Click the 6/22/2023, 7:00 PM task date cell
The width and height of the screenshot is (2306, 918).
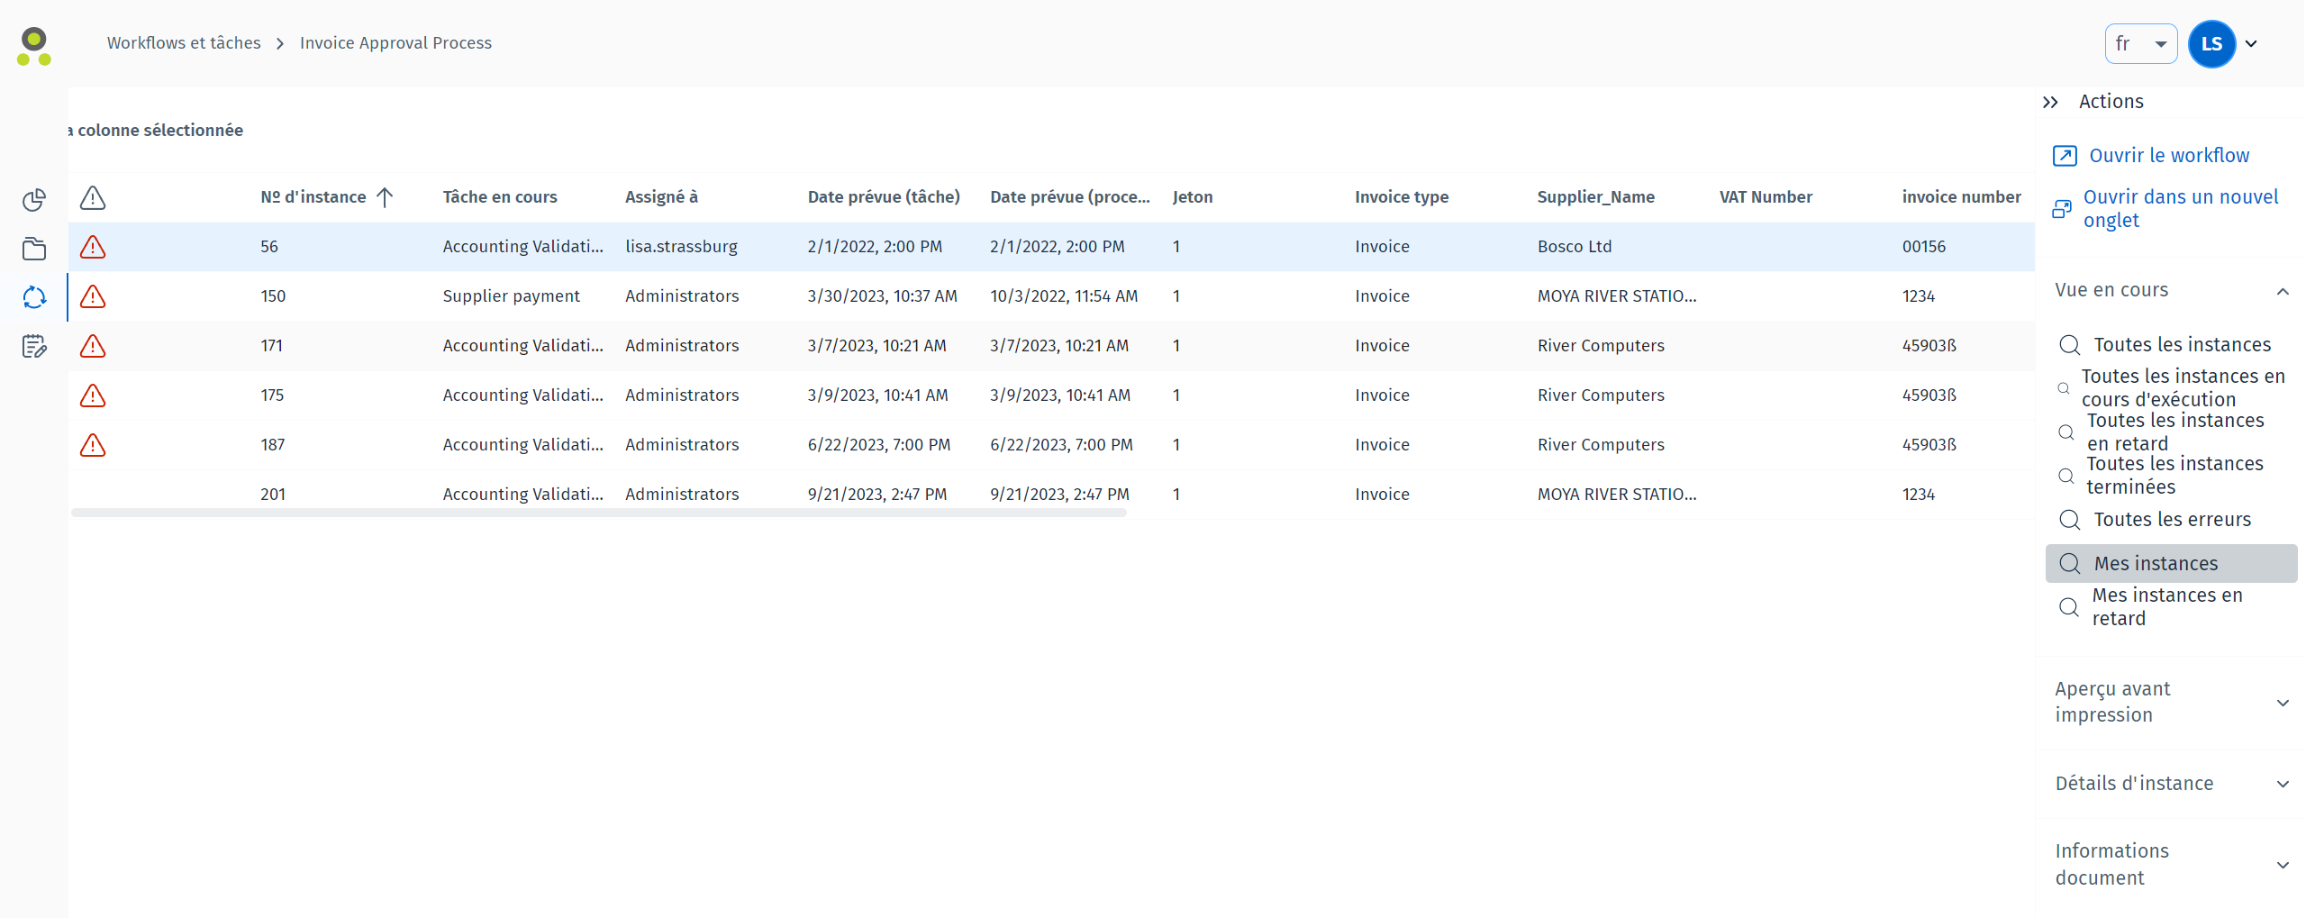tap(879, 445)
